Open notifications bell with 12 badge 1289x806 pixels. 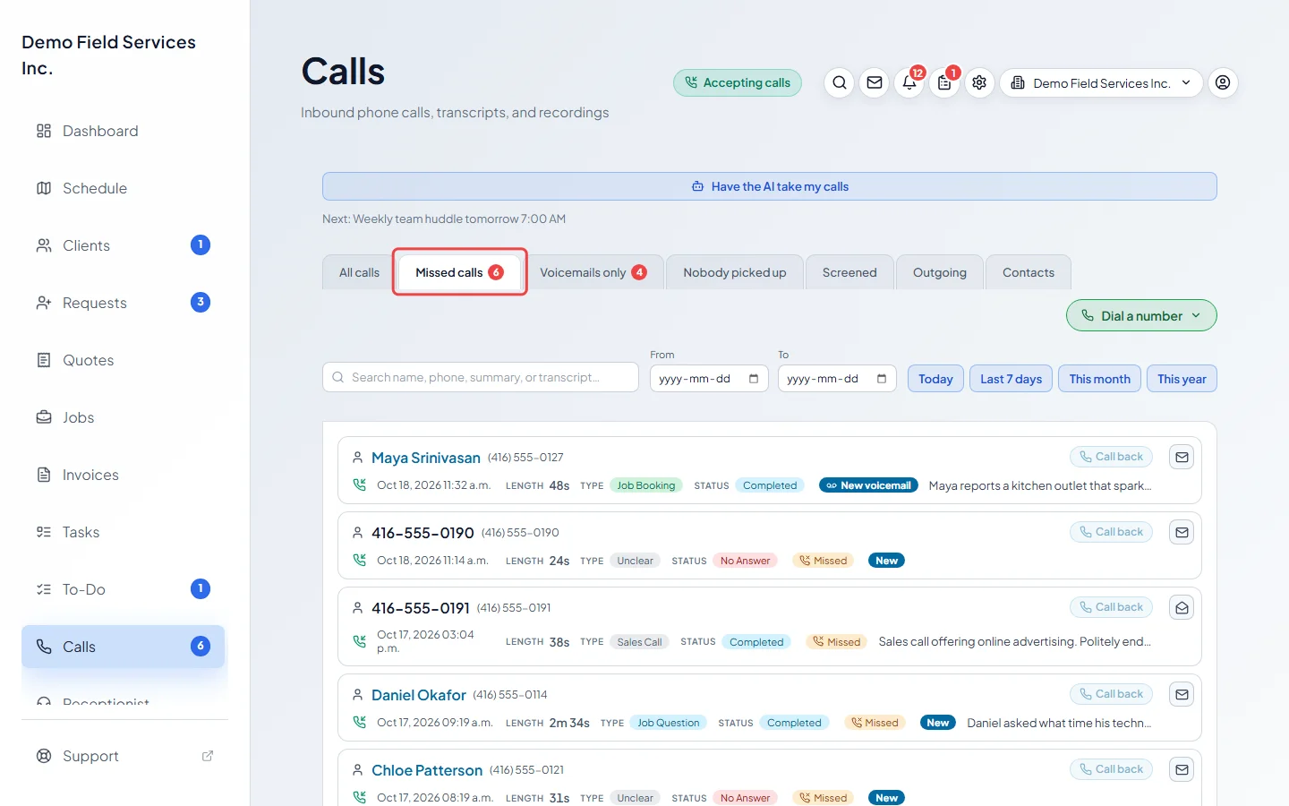(909, 83)
